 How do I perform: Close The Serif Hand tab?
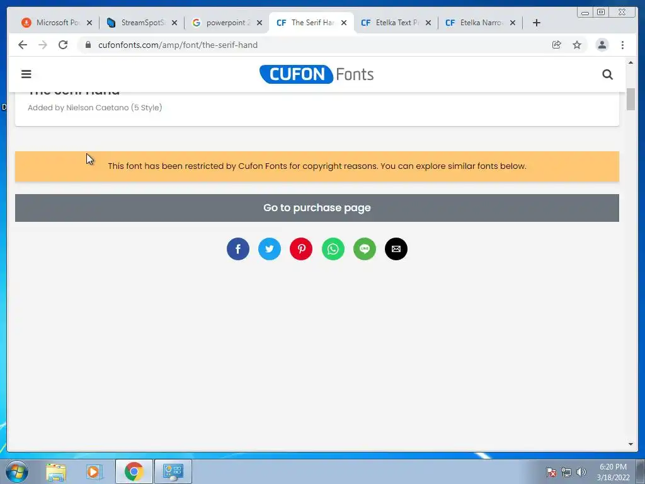pyautogui.click(x=344, y=23)
